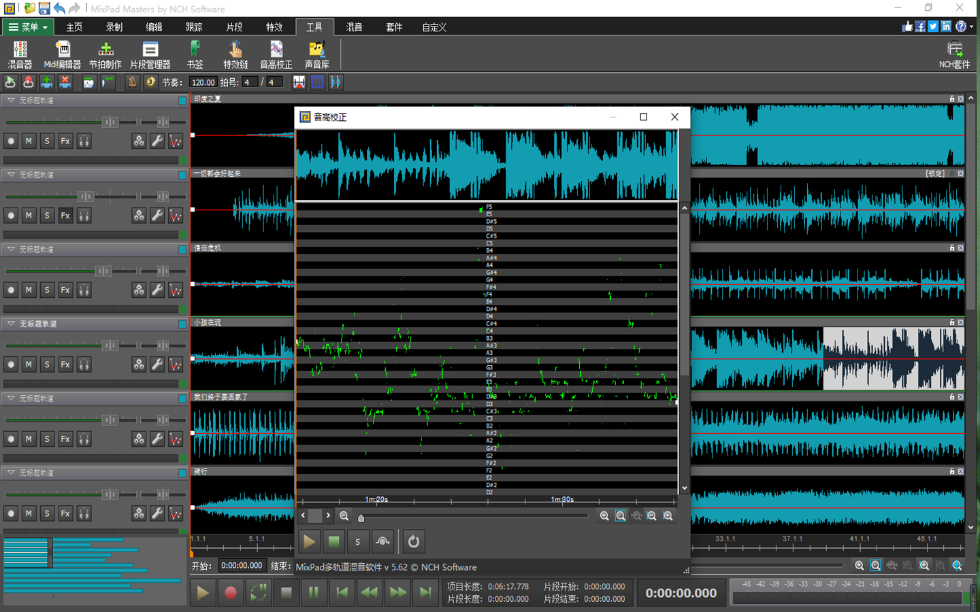Open automation graph icon on 一切都会好起来 track

(x=176, y=216)
